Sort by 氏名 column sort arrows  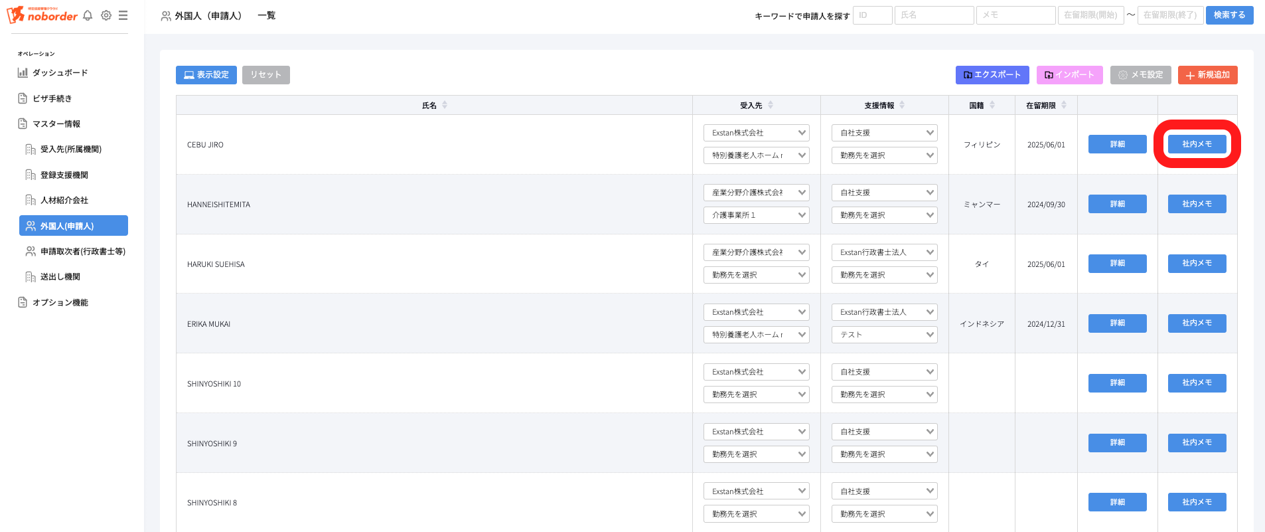pos(445,105)
